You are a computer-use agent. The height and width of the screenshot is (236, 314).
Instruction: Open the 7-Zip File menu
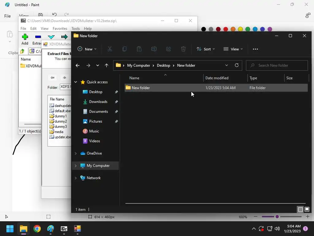(23, 29)
